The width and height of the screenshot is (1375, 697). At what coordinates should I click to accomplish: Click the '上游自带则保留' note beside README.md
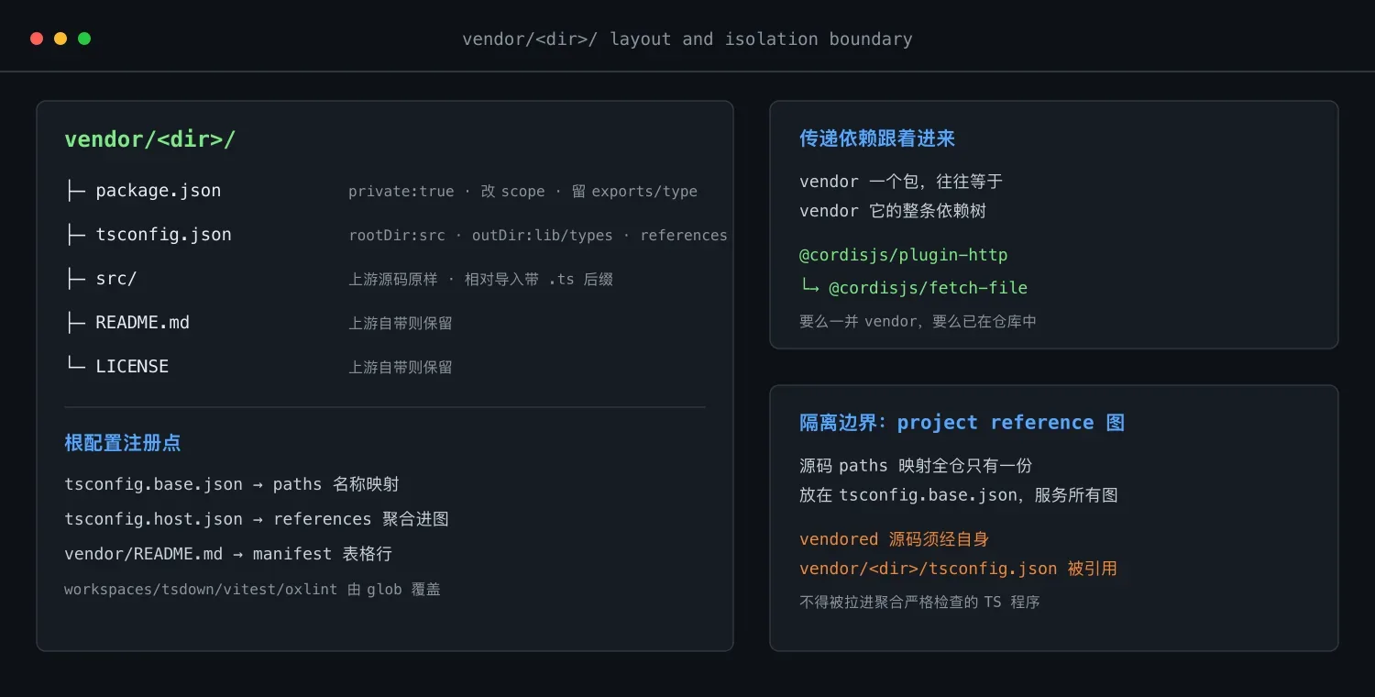(x=401, y=324)
